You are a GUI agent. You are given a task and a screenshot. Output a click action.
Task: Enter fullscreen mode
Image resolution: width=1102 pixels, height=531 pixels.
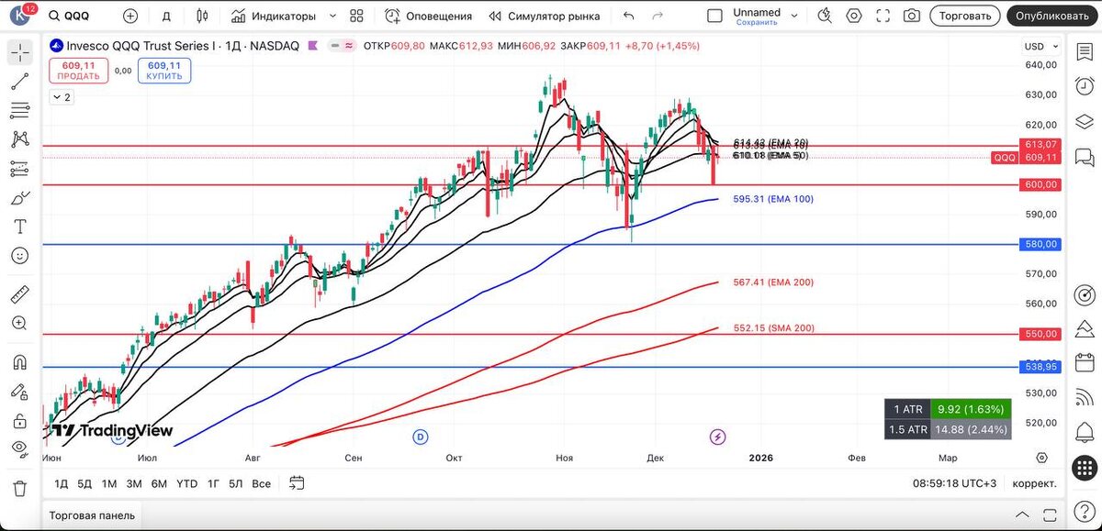883,16
